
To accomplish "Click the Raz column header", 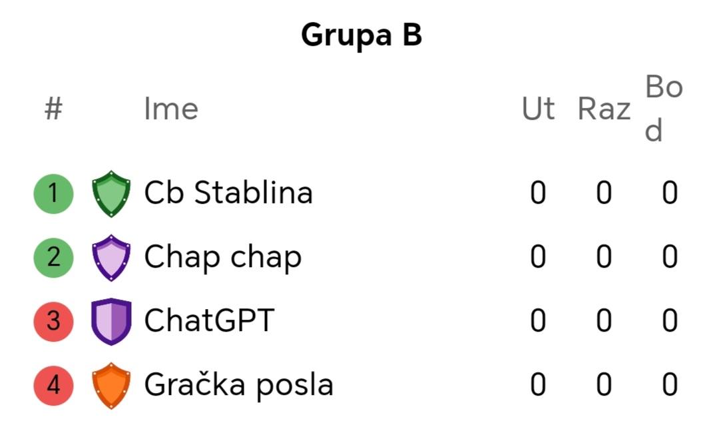I will [x=604, y=109].
